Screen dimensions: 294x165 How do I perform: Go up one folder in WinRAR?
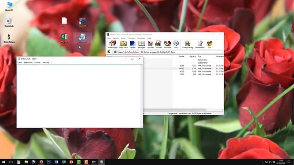pos(109,52)
